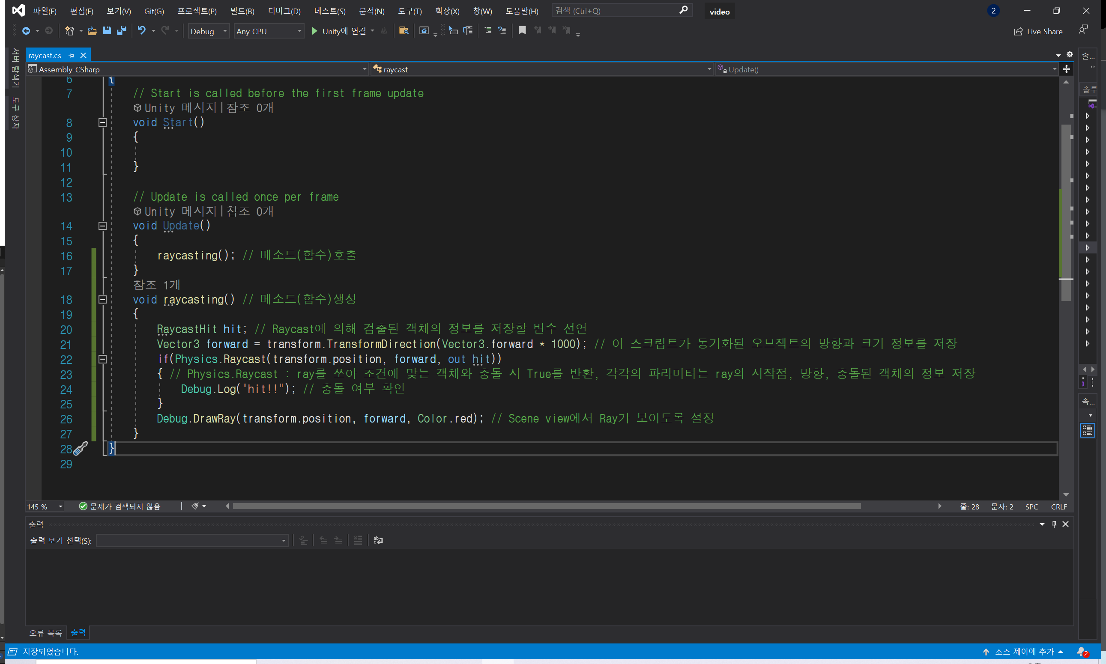Click the Navigate Backward arrow icon
Viewport: 1106px width, 664px height.
26,30
